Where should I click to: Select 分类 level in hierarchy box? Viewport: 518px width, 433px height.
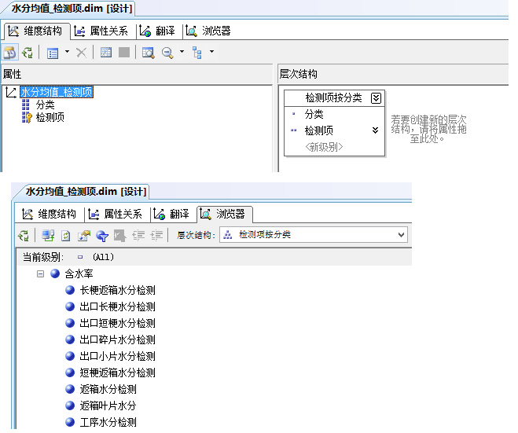[314, 114]
